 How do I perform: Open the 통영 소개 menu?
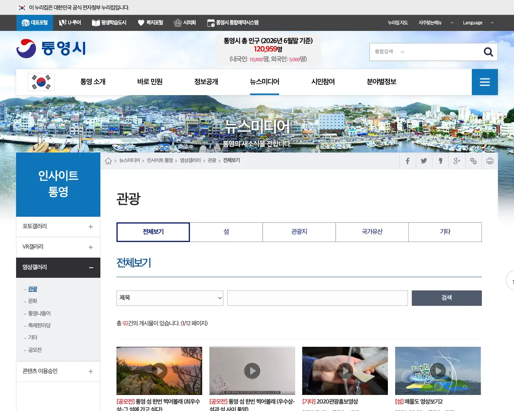(93, 82)
